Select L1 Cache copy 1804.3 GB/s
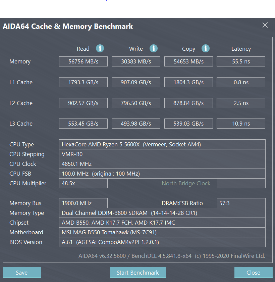The height and width of the screenshot is (282, 275). pyautogui.click(x=188, y=82)
